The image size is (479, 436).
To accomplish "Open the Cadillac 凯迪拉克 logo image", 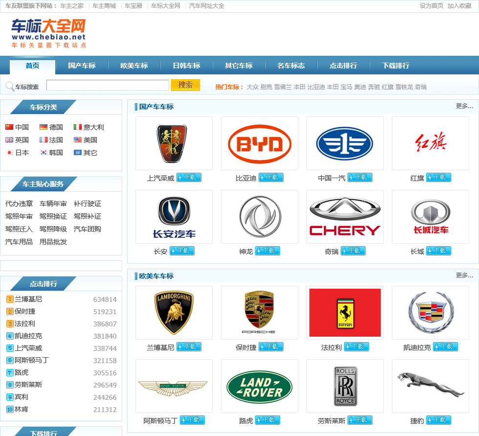I will pyautogui.click(x=431, y=313).
